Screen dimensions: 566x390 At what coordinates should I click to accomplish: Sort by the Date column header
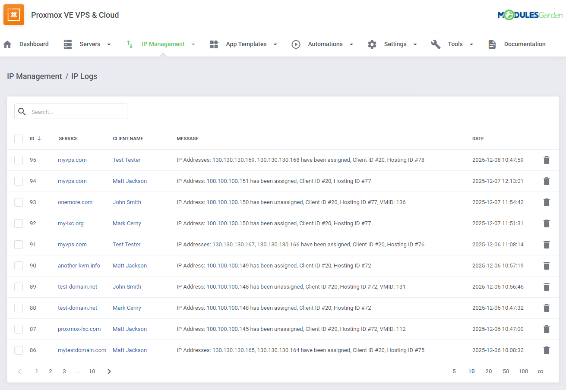[478, 139]
